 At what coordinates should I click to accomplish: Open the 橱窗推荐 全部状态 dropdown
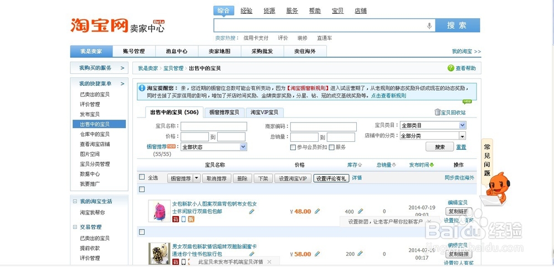[214, 147]
